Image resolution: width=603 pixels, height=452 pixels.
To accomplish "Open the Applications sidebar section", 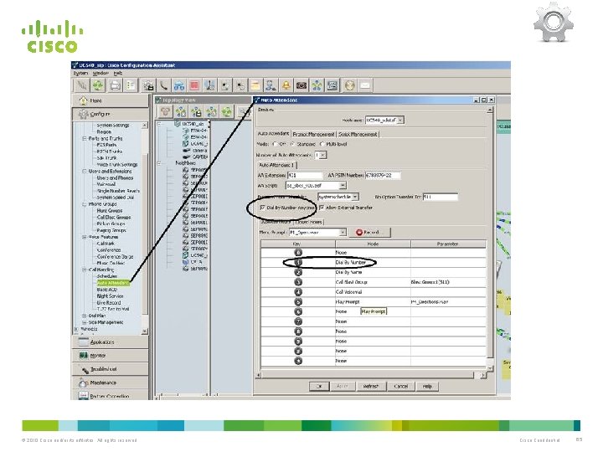I will pos(110,342).
